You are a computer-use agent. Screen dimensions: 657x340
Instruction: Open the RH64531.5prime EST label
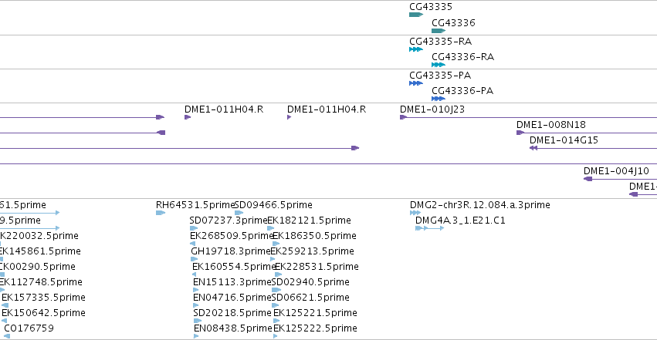195,205
